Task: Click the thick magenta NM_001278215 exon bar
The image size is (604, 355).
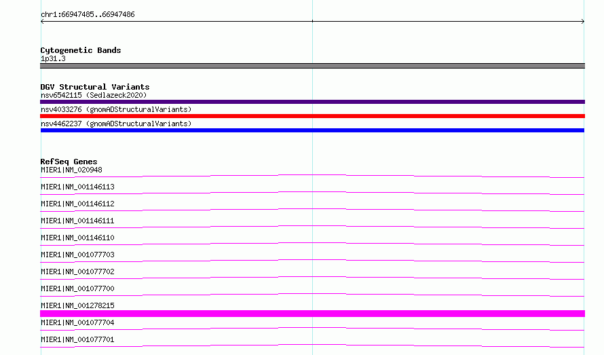Action: tap(312, 314)
